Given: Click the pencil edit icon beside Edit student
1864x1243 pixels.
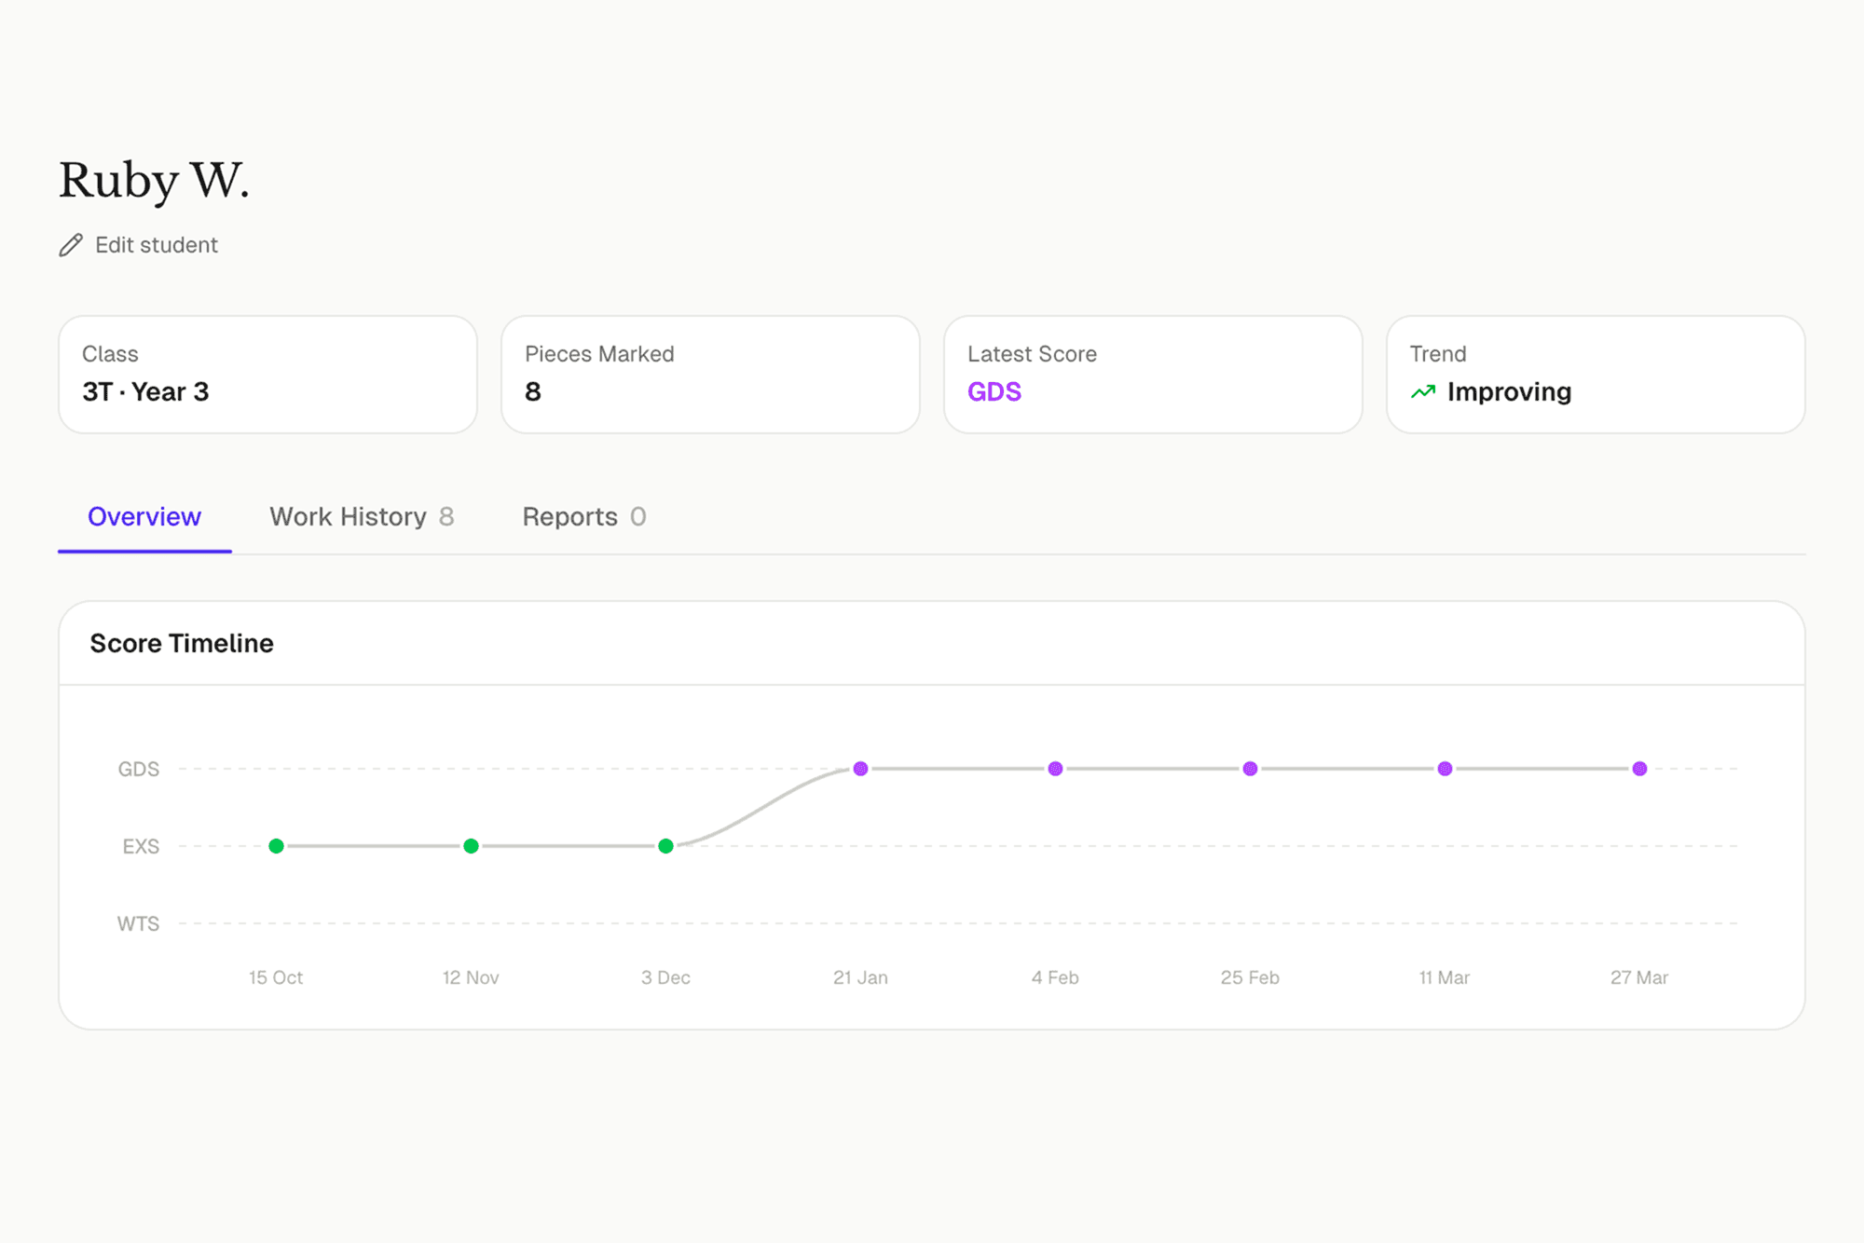Looking at the screenshot, I should tap(70, 245).
